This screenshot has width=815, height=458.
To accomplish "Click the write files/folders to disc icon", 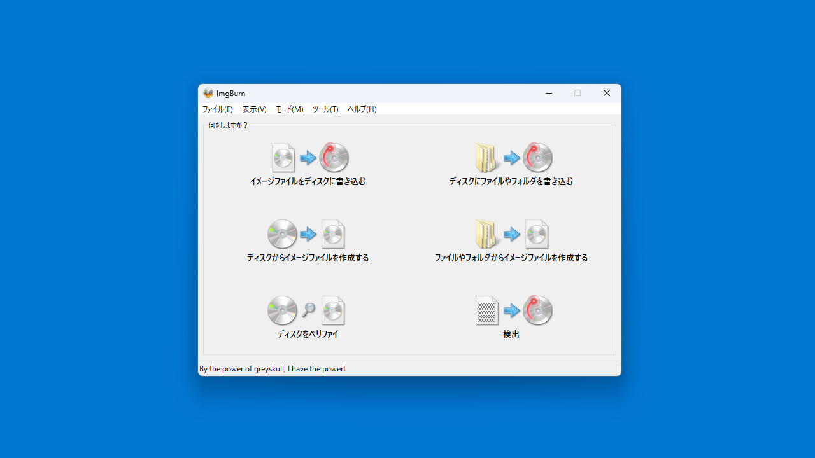I will [x=514, y=158].
